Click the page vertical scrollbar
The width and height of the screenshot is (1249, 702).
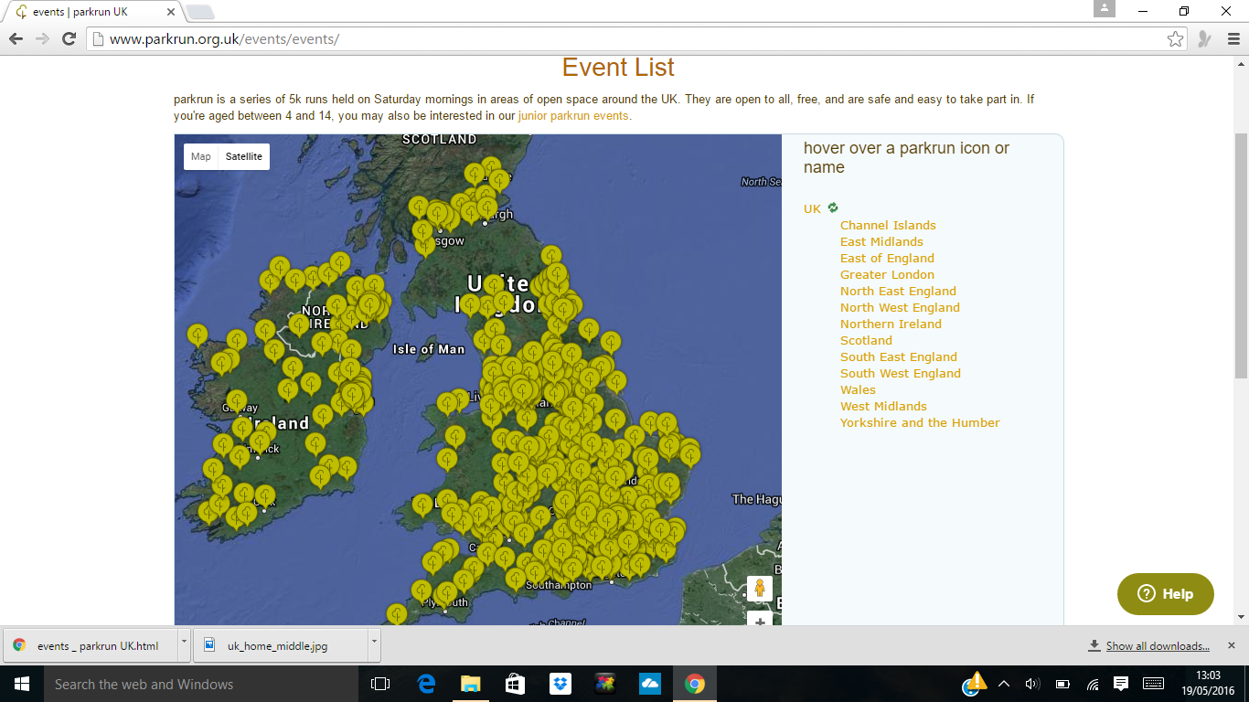[x=1241, y=256]
